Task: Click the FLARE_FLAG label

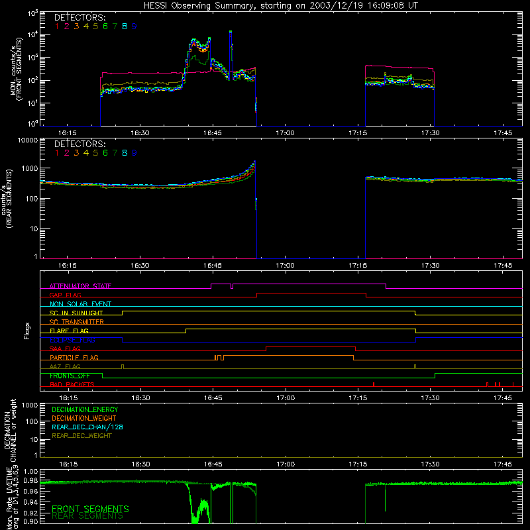Action: point(69,331)
